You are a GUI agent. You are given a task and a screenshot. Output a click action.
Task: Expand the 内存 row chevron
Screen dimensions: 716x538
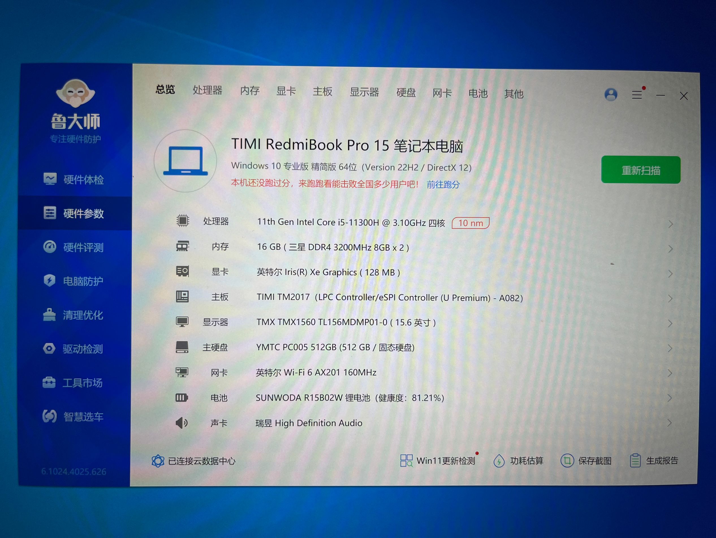tap(671, 249)
